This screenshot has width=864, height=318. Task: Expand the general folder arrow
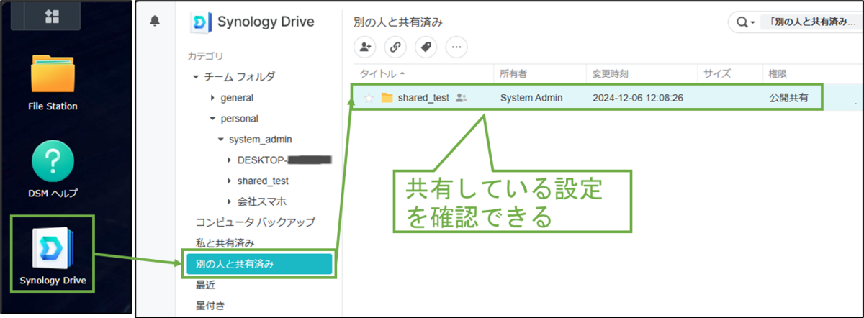click(212, 98)
